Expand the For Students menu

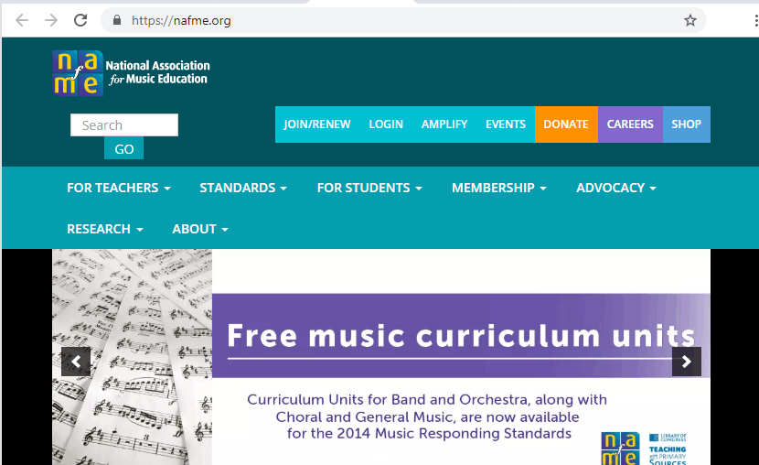[369, 188]
